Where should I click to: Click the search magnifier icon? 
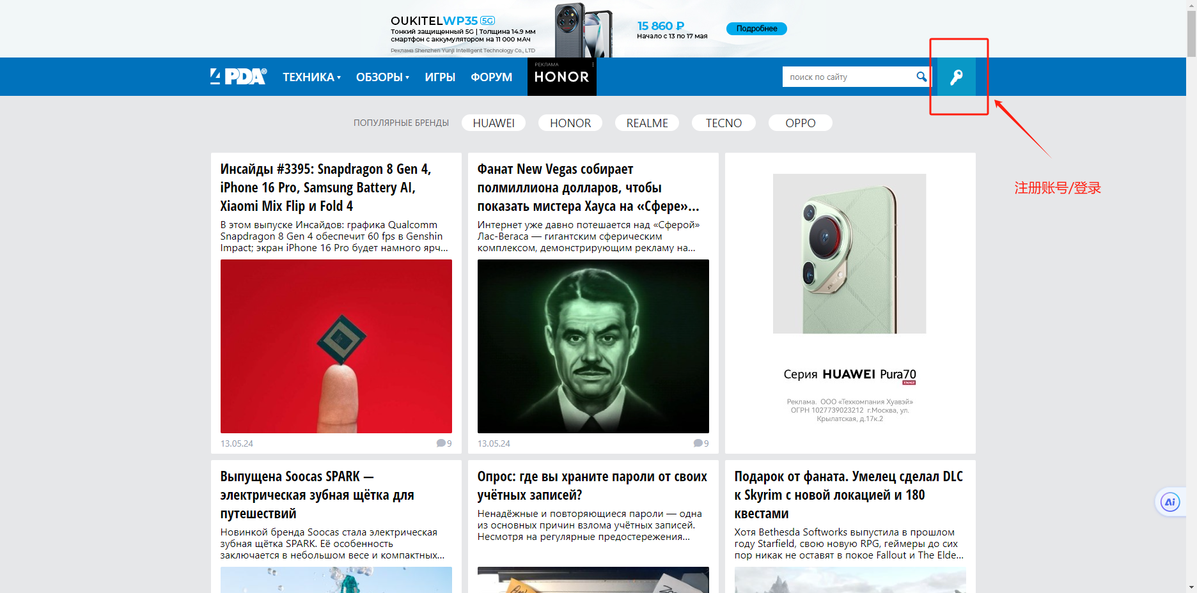pyautogui.click(x=921, y=77)
